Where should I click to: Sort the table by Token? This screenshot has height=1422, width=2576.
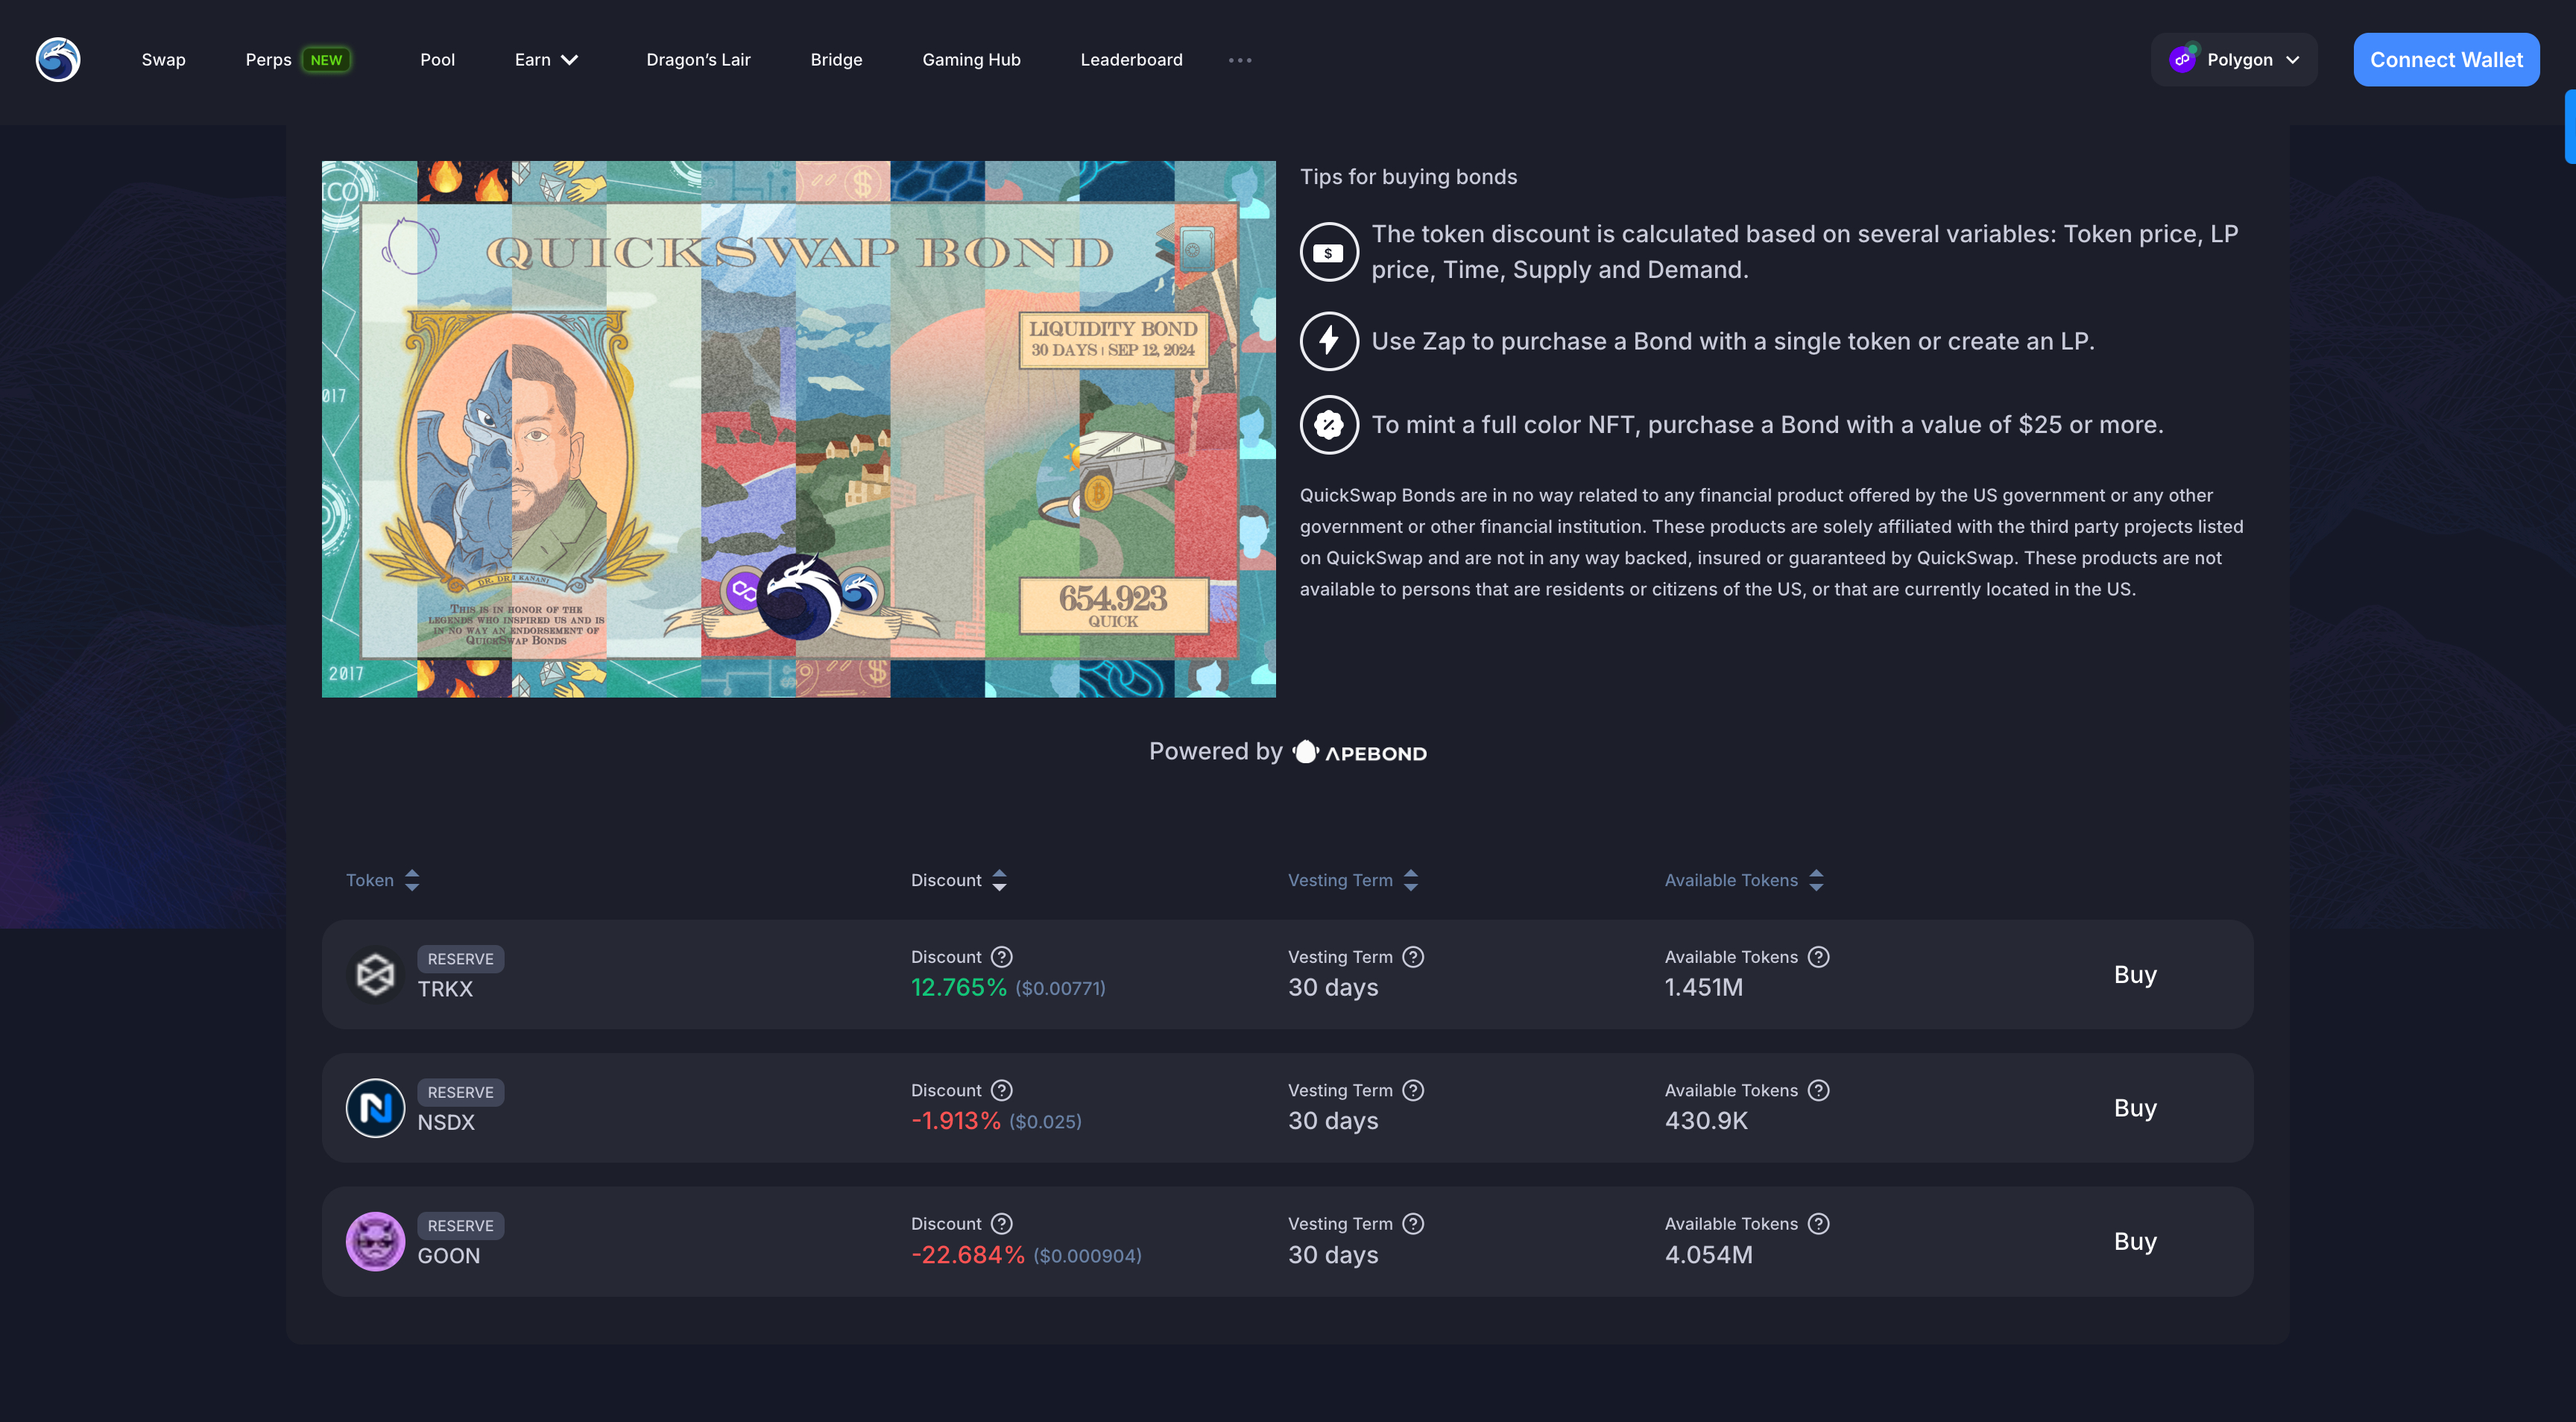click(x=383, y=880)
